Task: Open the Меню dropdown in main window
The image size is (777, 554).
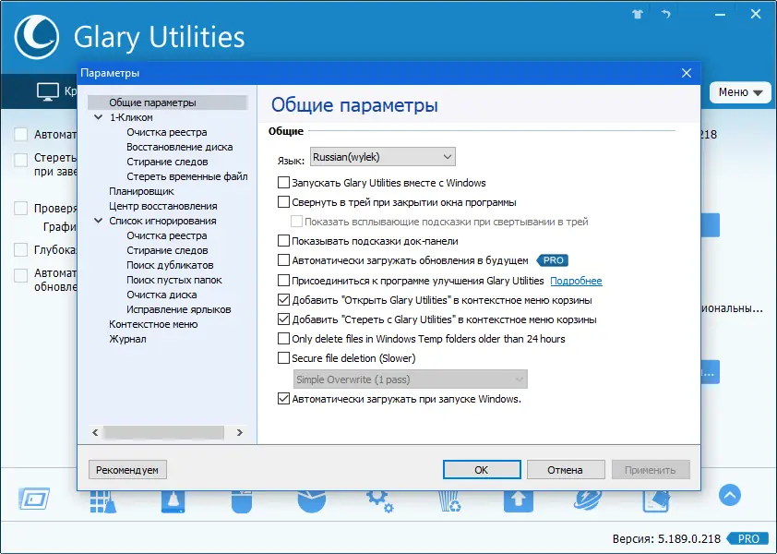Action: pos(740,92)
